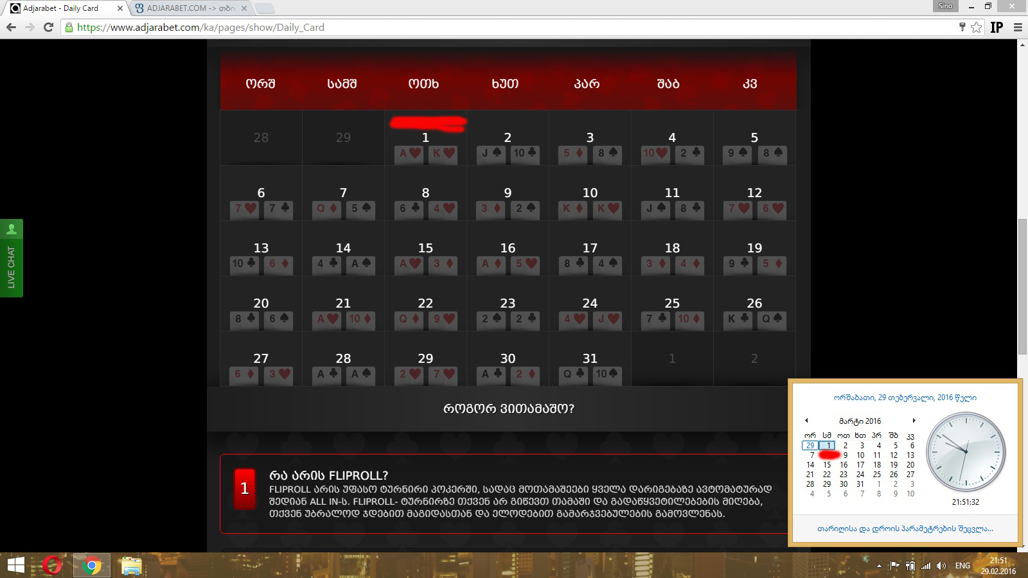Open the Action Center flag icon

click(x=894, y=566)
